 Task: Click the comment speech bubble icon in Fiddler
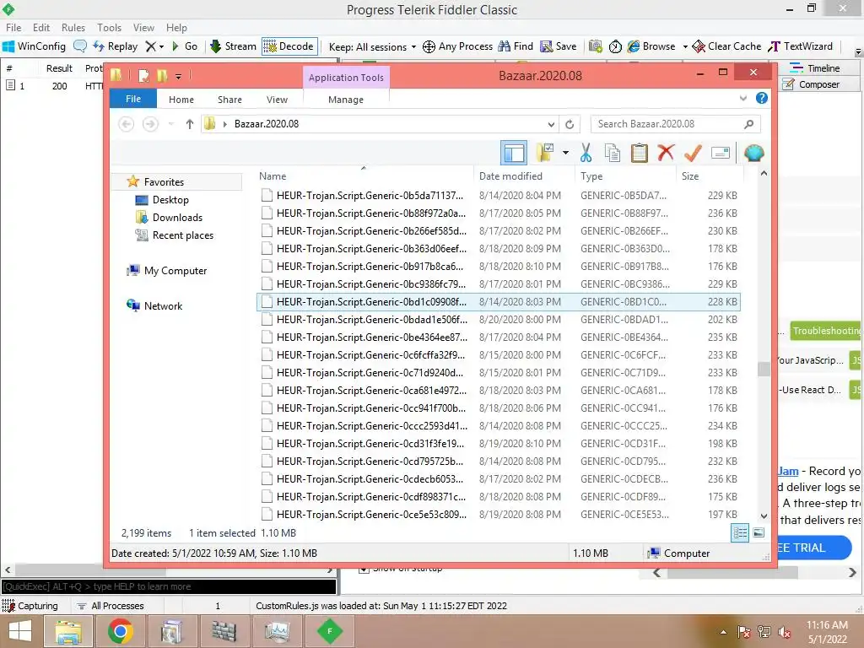click(80, 46)
